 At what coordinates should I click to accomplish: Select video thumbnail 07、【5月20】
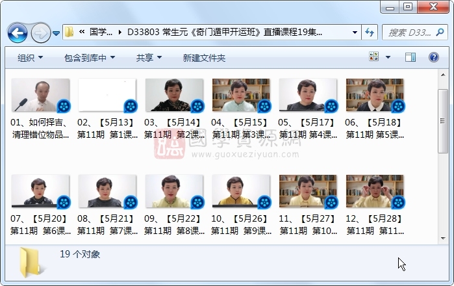click(40, 191)
